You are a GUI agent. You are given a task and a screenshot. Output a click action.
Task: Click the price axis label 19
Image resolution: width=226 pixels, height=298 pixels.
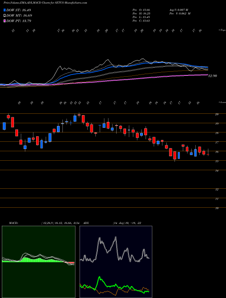pos(217,124)
